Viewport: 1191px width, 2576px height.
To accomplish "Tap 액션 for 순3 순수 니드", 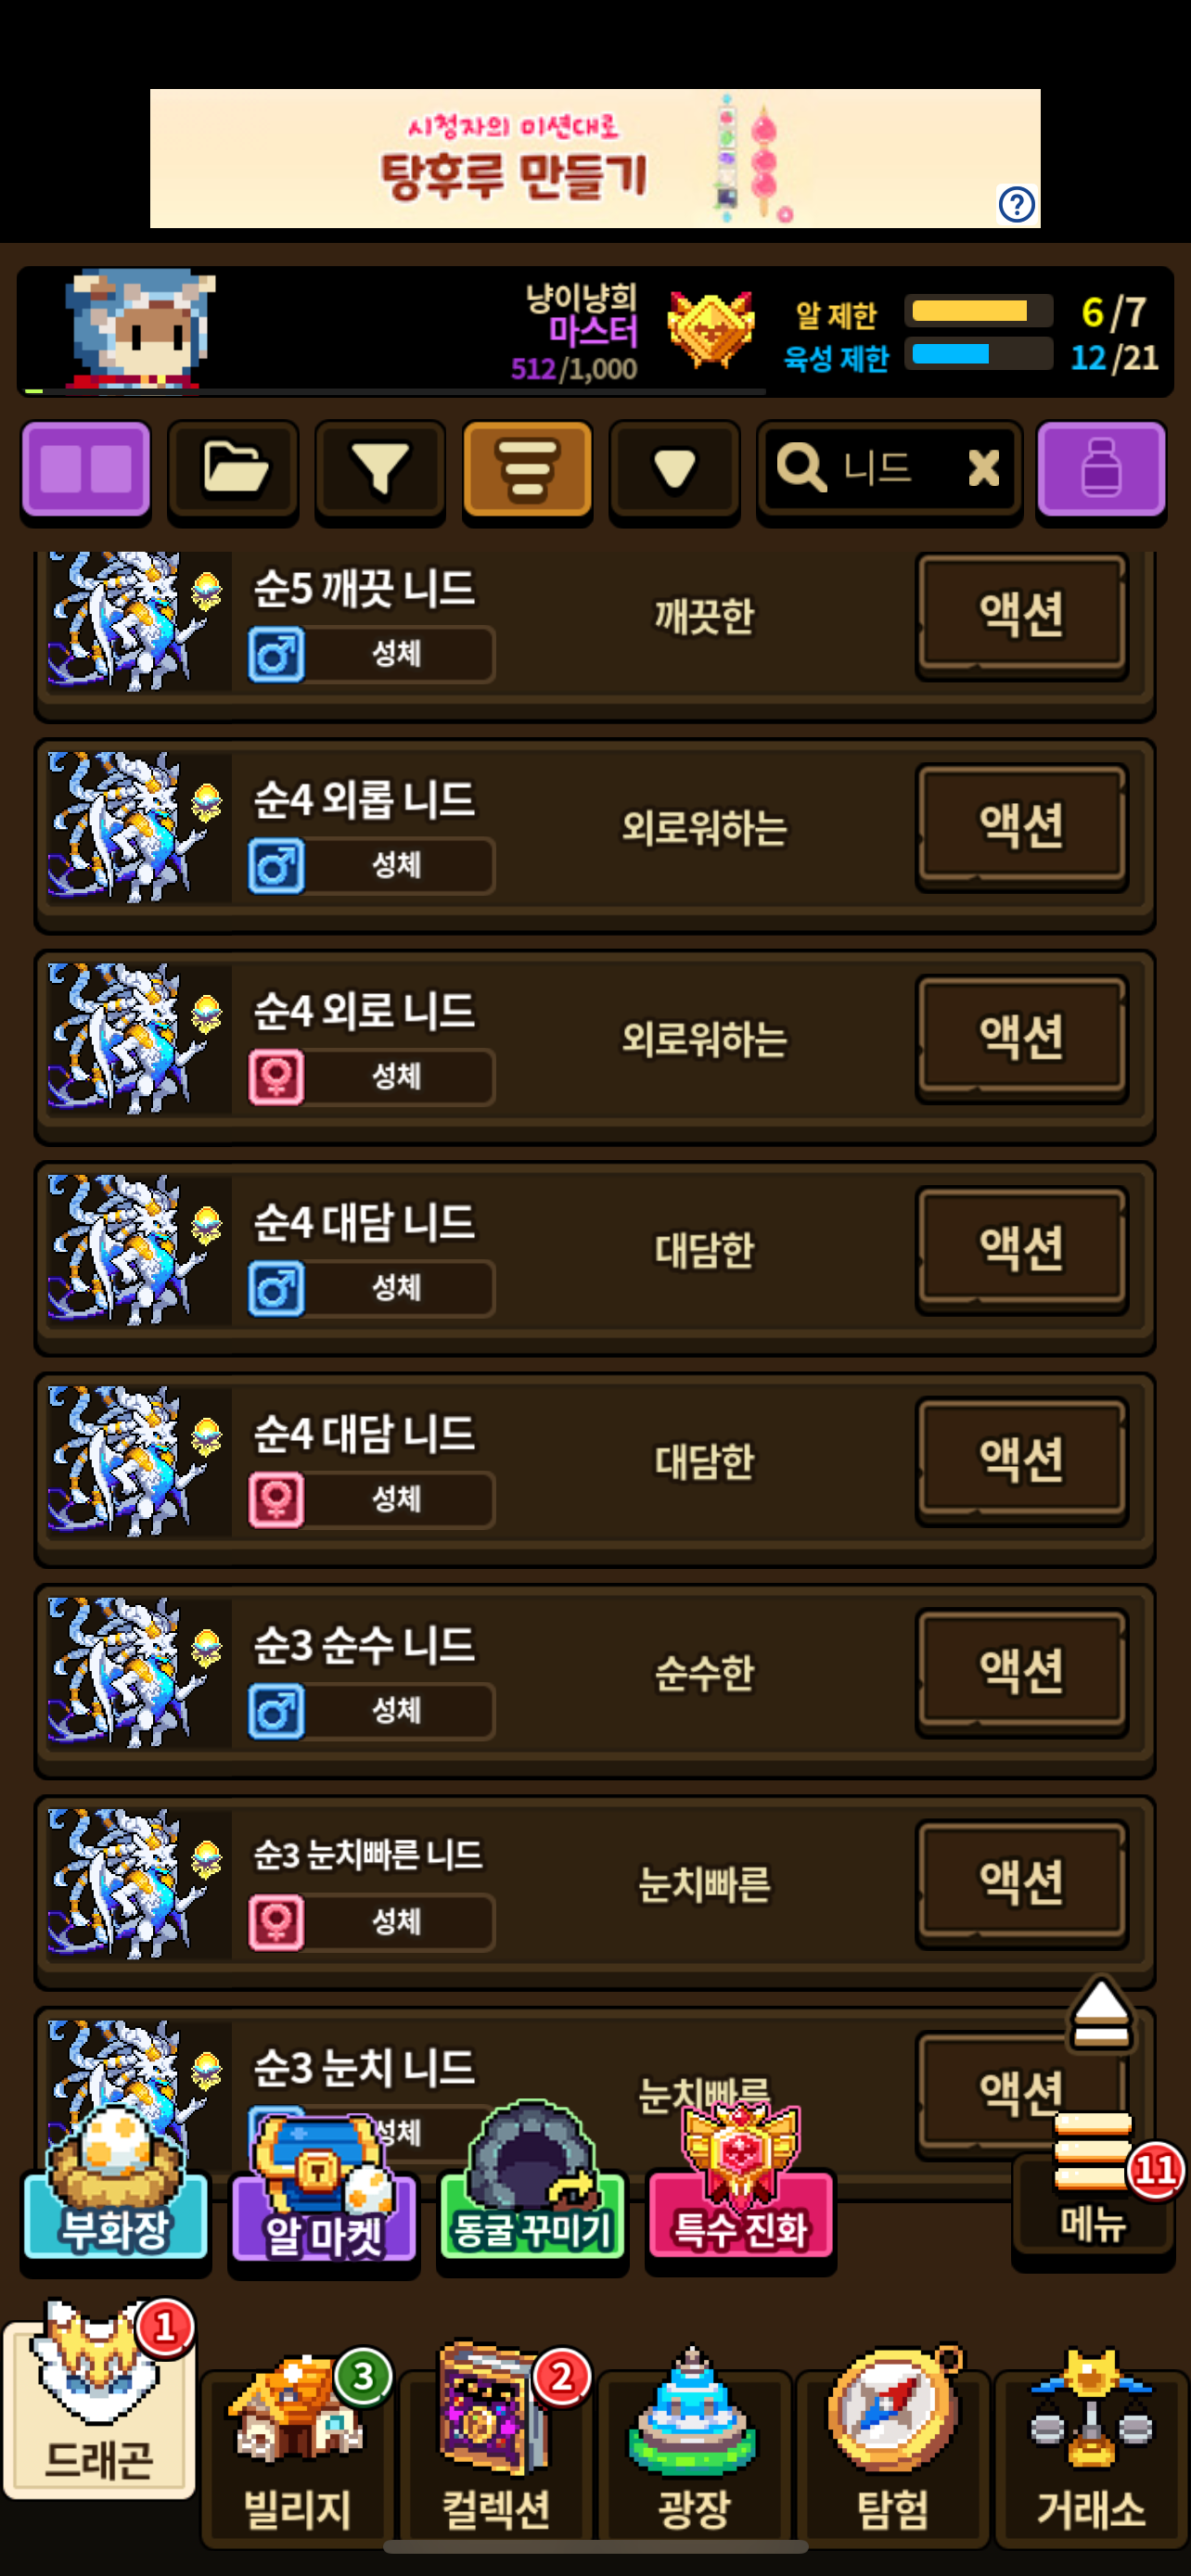I will coord(1021,1671).
